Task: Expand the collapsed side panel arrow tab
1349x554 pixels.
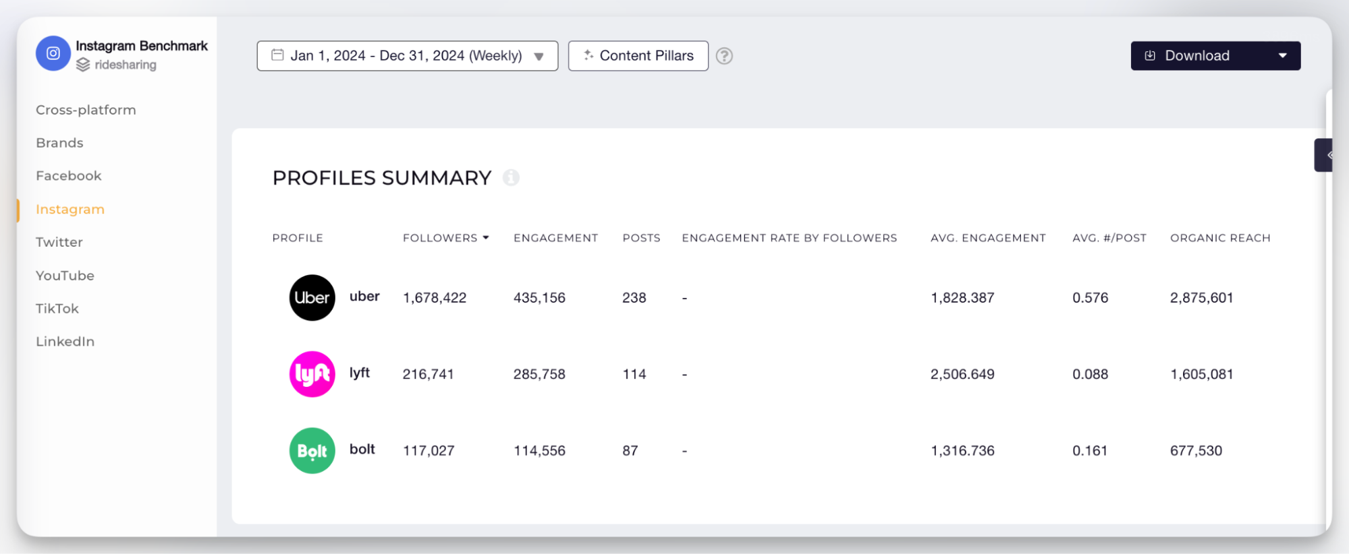Action: tap(1325, 155)
